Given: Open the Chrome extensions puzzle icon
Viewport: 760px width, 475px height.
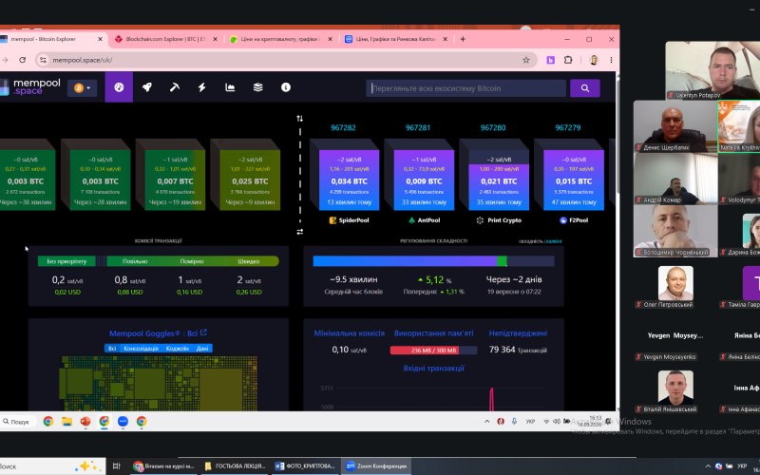Looking at the screenshot, I should point(568,60).
